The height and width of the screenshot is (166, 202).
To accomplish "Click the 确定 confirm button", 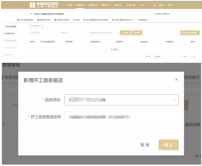I will (168, 145).
